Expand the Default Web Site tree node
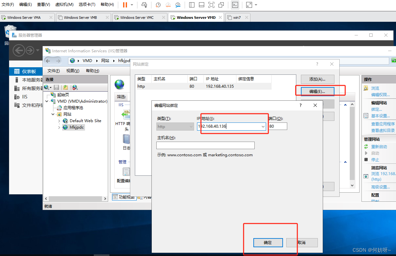 [x=59, y=121]
